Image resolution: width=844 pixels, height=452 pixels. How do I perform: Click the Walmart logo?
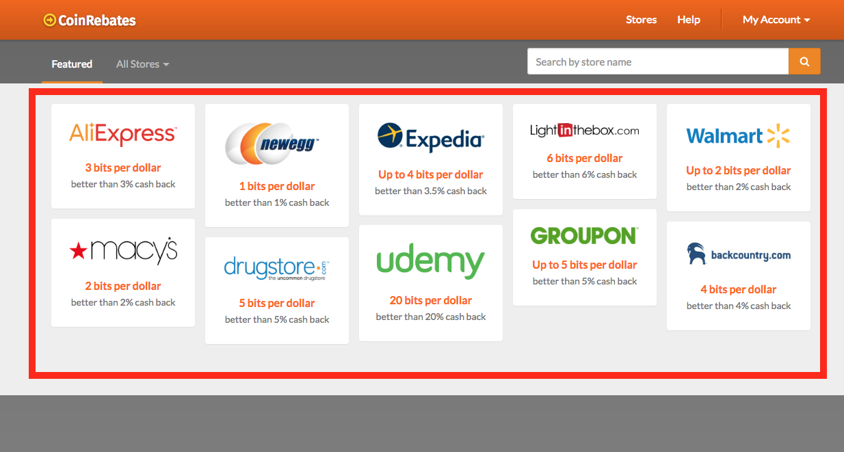point(738,136)
